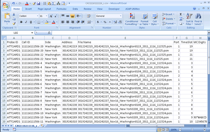Click the Copy icon in Clipboard group
Viewport: 210px width, 132px height.
tap(14, 19)
